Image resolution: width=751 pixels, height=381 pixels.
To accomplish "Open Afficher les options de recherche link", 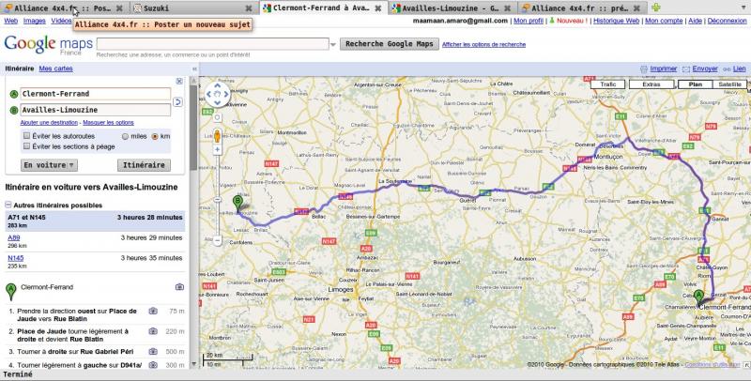I will click(483, 44).
